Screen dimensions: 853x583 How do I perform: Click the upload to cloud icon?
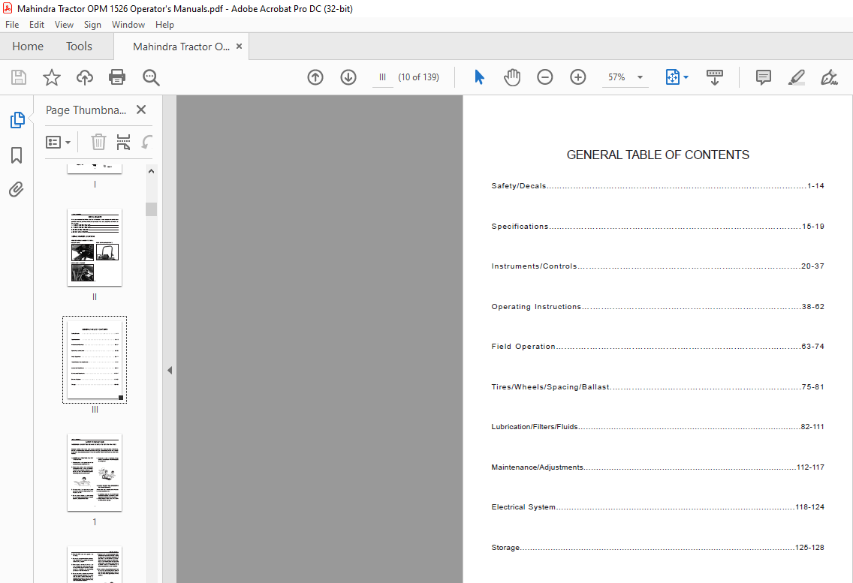point(84,77)
